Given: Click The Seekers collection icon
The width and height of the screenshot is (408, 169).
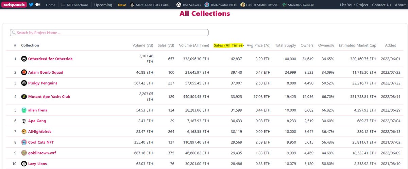Looking at the screenshot, I should (x=178, y=5).
